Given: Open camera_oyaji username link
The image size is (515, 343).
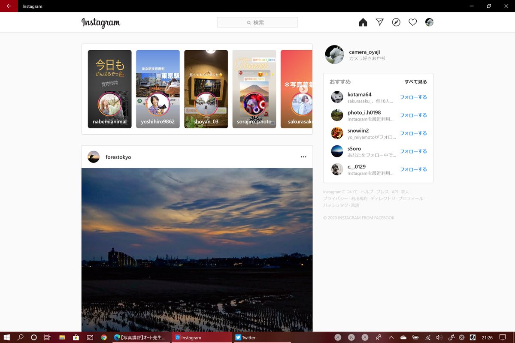Looking at the screenshot, I should coord(364,52).
